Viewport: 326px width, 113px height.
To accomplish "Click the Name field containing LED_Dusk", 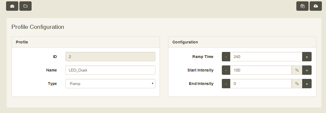I will point(110,70).
